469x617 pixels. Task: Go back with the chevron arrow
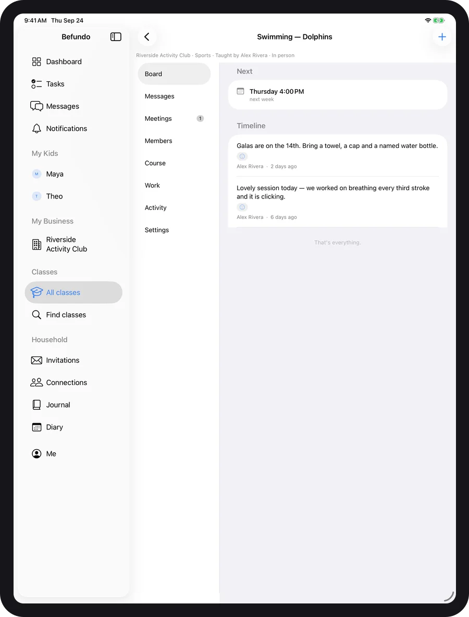(147, 36)
